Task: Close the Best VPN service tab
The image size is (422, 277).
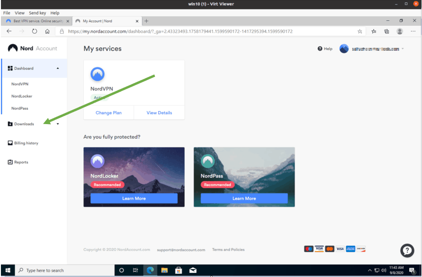Action: pyautogui.click(x=67, y=21)
